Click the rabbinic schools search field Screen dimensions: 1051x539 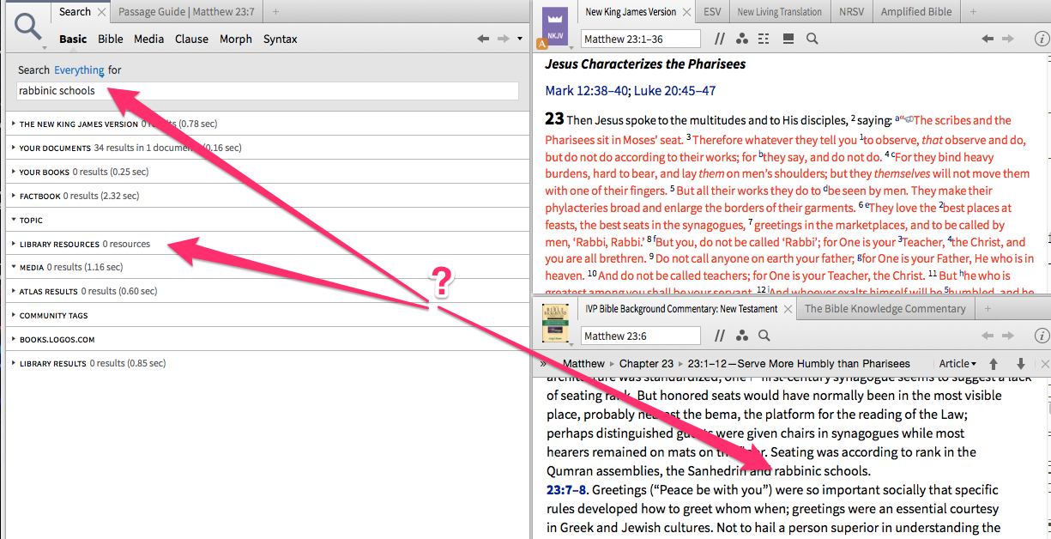click(268, 91)
